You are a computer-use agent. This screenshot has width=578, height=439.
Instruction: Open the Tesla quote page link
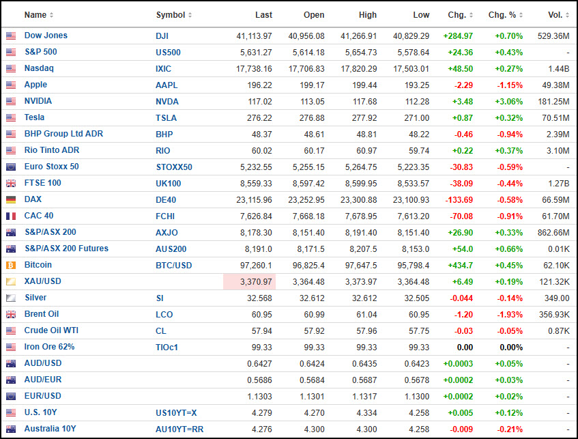[34, 117]
